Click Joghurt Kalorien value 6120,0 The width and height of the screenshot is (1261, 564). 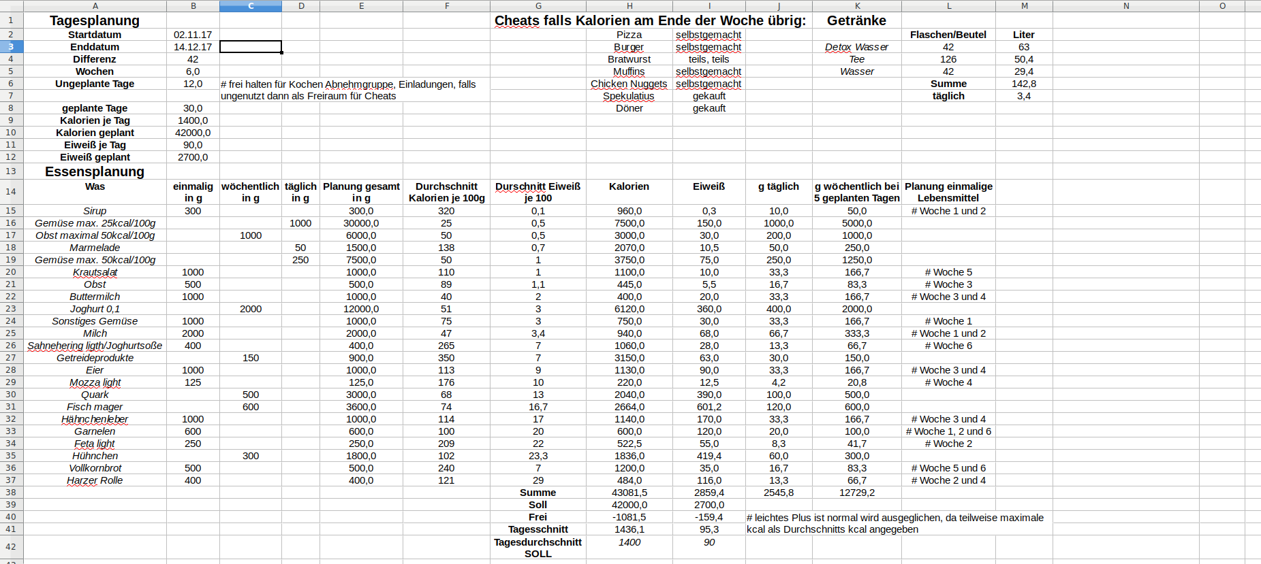coord(629,309)
